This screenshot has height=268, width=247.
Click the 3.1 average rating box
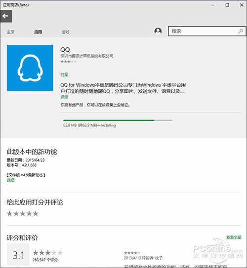[18, 255]
